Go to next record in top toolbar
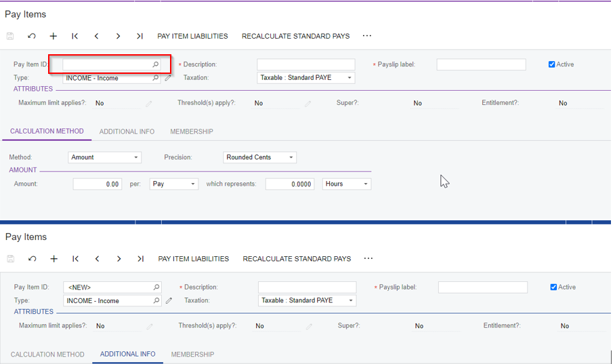 [x=118, y=36]
